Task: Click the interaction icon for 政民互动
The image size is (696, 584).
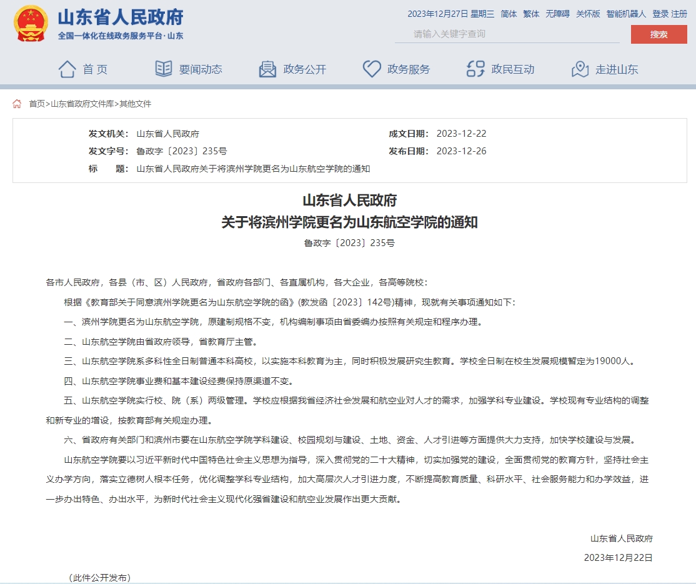Action: click(476, 69)
